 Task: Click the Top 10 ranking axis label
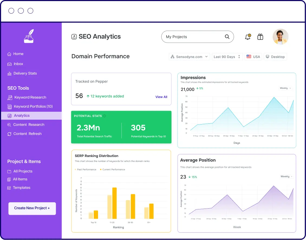pyautogui.click(x=93, y=223)
